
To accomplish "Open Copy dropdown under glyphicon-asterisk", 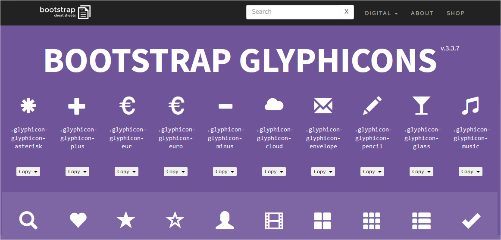I will pos(28,171).
